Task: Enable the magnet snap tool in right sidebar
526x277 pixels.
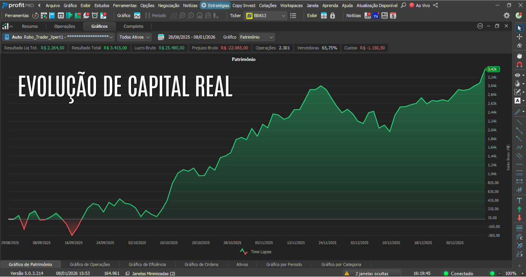Action: coord(519,64)
